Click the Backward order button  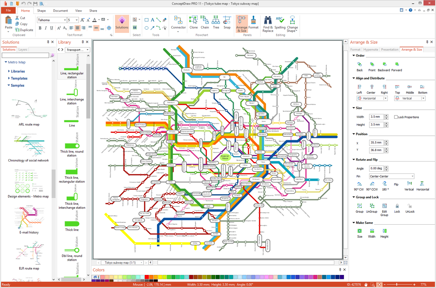pos(384,67)
